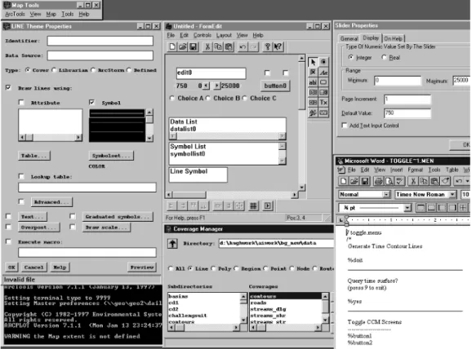Select the arrow pointer tool in FormEdit palette
472x349 pixels.
point(313,62)
